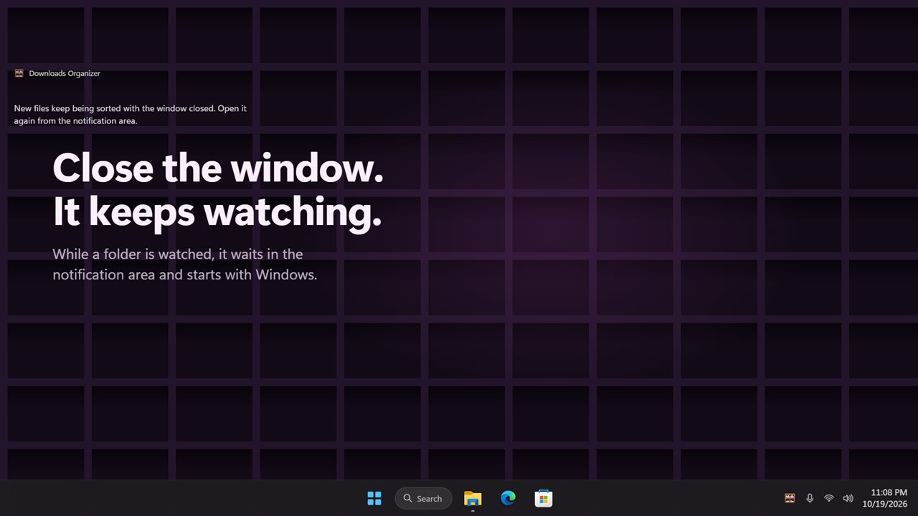Open the Wi-Fi network tray icon
The image size is (918, 516).
(x=829, y=498)
